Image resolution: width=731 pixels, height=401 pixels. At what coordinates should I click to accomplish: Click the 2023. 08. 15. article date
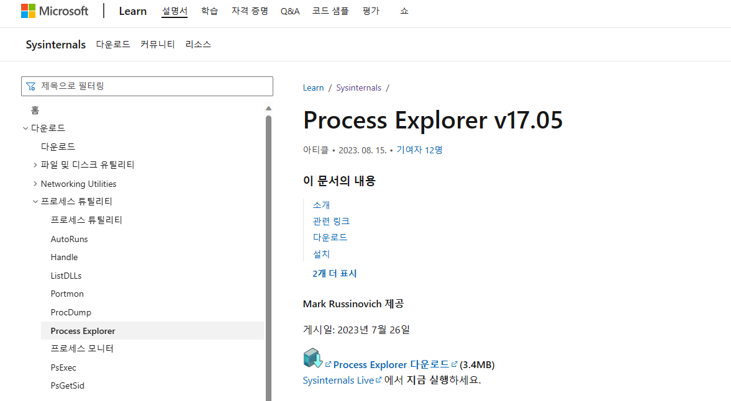(362, 150)
